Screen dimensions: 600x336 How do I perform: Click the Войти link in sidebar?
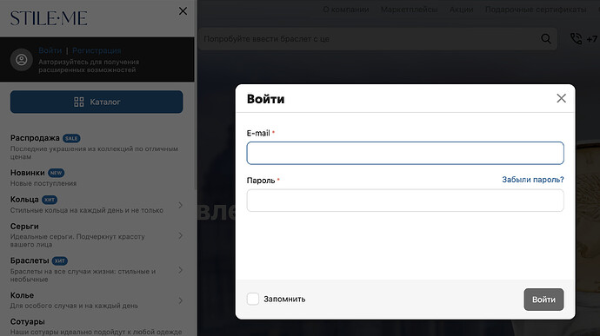point(50,50)
